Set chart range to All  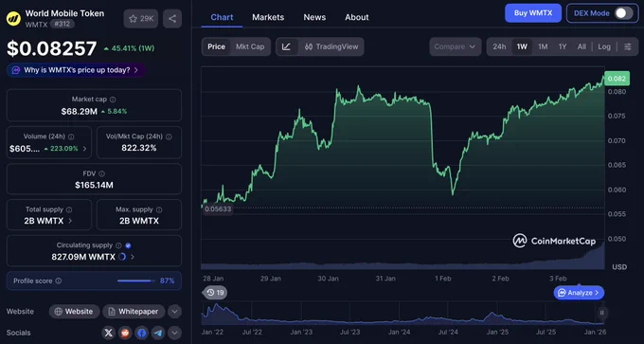point(581,46)
